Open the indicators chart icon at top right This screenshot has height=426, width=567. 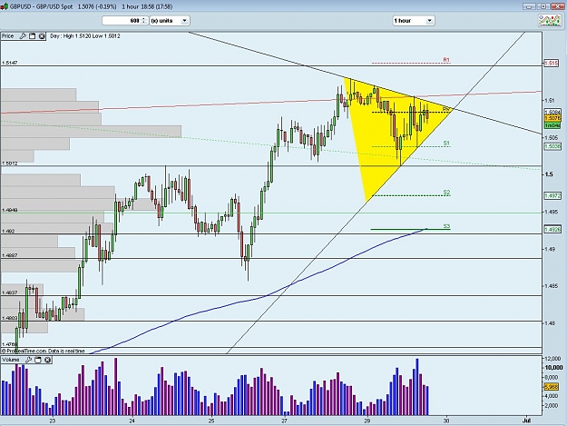point(550,21)
